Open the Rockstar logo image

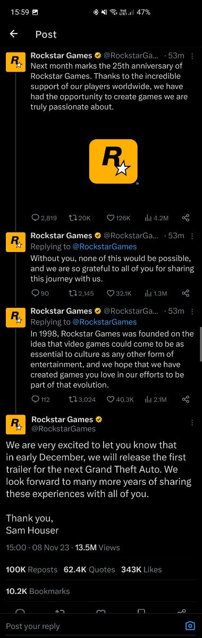tap(113, 162)
